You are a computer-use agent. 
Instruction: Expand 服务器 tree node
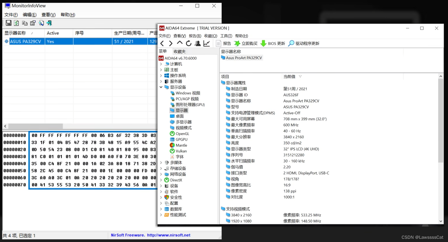(x=161, y=81)
